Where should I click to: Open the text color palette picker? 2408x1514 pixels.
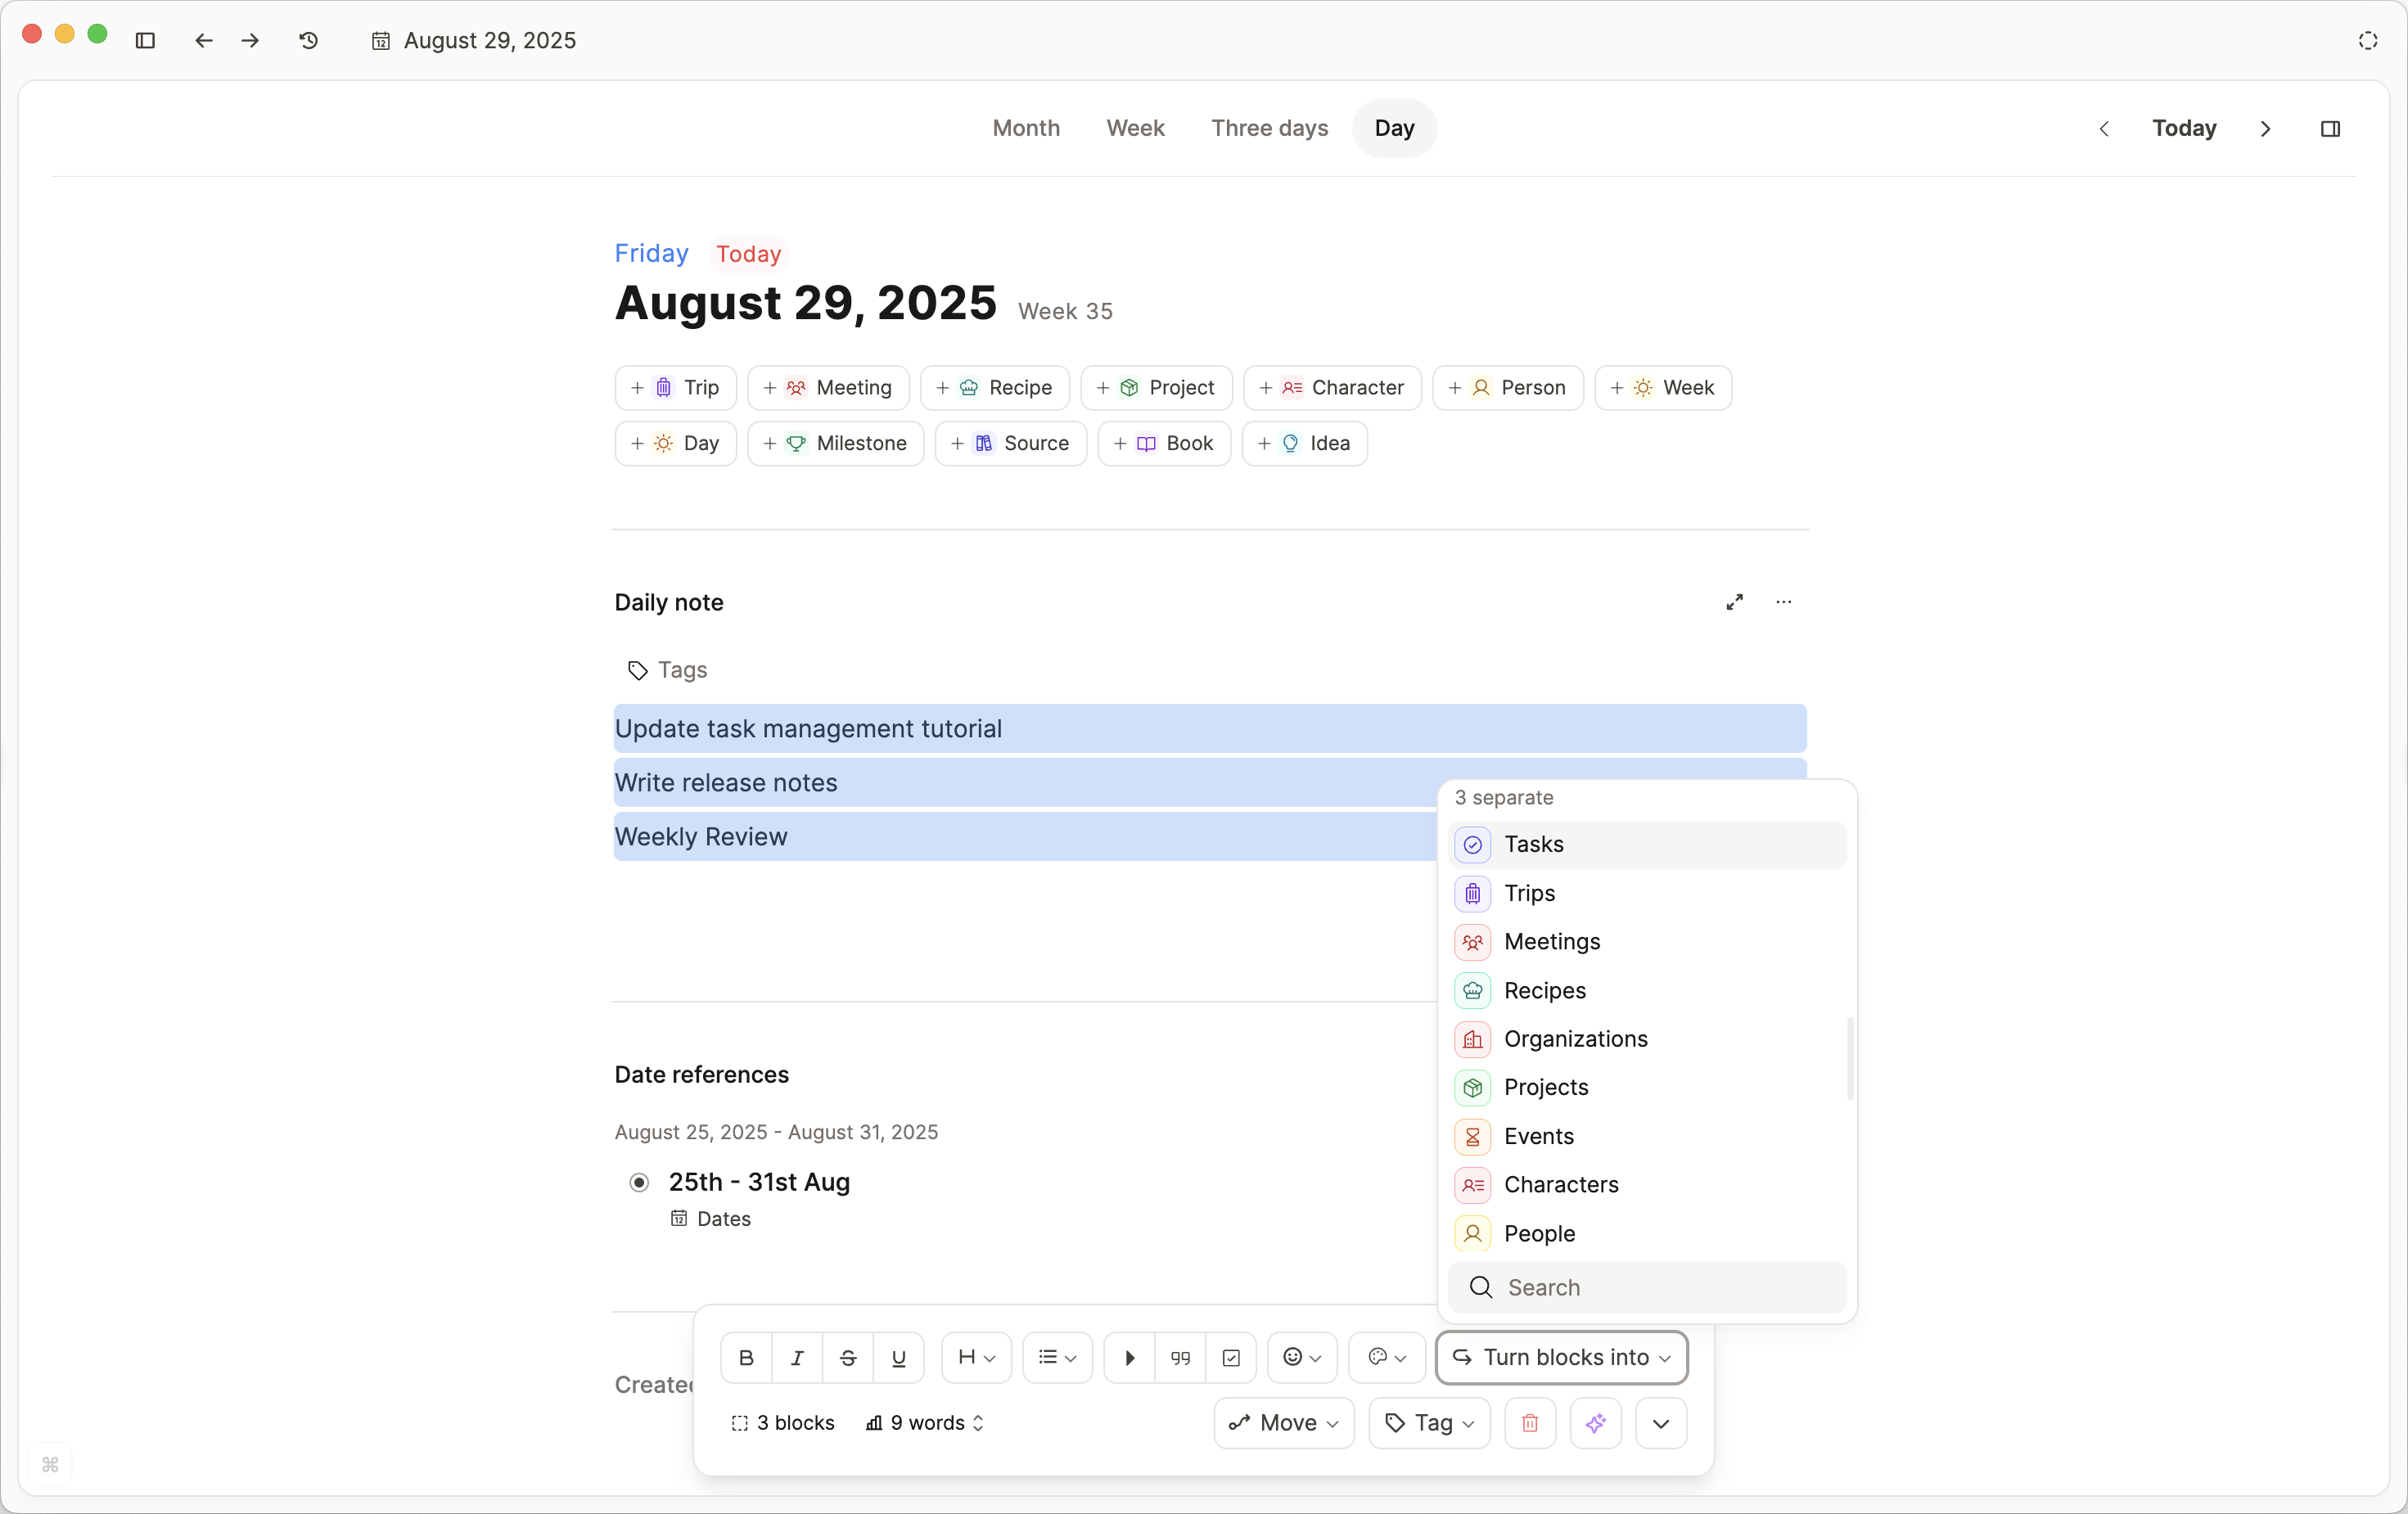tap(1386, 1357)
